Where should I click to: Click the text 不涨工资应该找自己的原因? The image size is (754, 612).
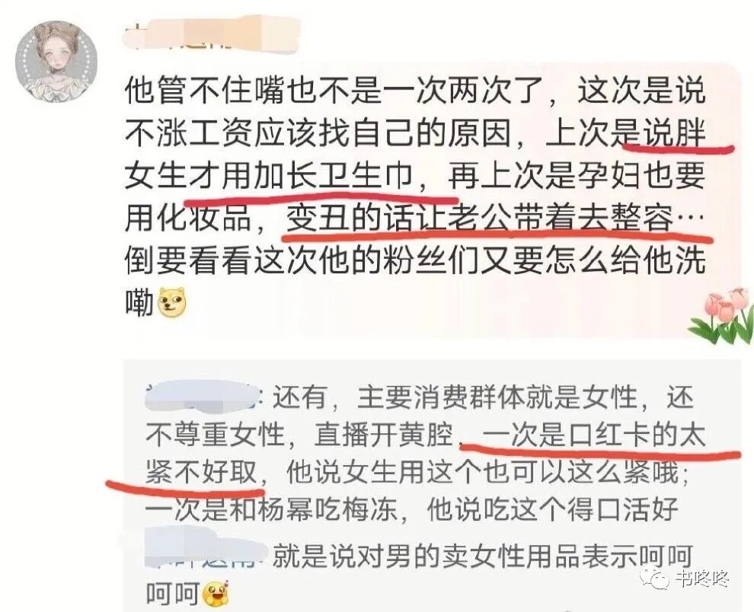click(x=318, y=133)
